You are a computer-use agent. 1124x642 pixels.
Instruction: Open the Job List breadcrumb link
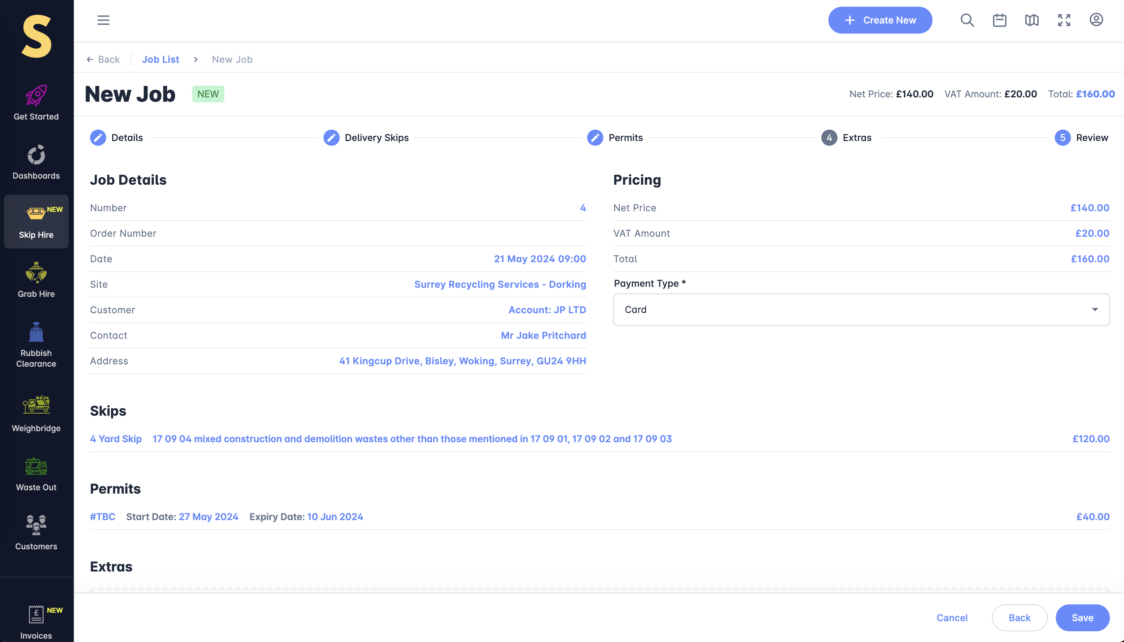(x=160, y=59)
